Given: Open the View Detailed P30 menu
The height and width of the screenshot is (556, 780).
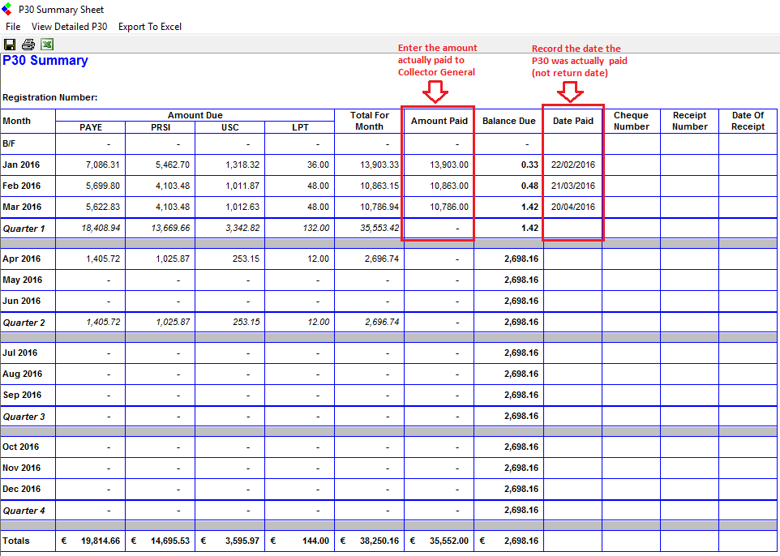Looking at the screenshot, I should (x=69, y=27).
